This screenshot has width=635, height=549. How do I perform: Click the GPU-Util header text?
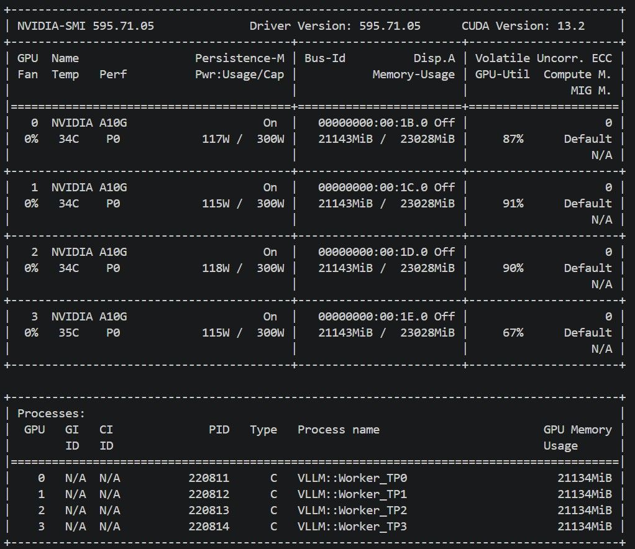click(x=502, y=75)
